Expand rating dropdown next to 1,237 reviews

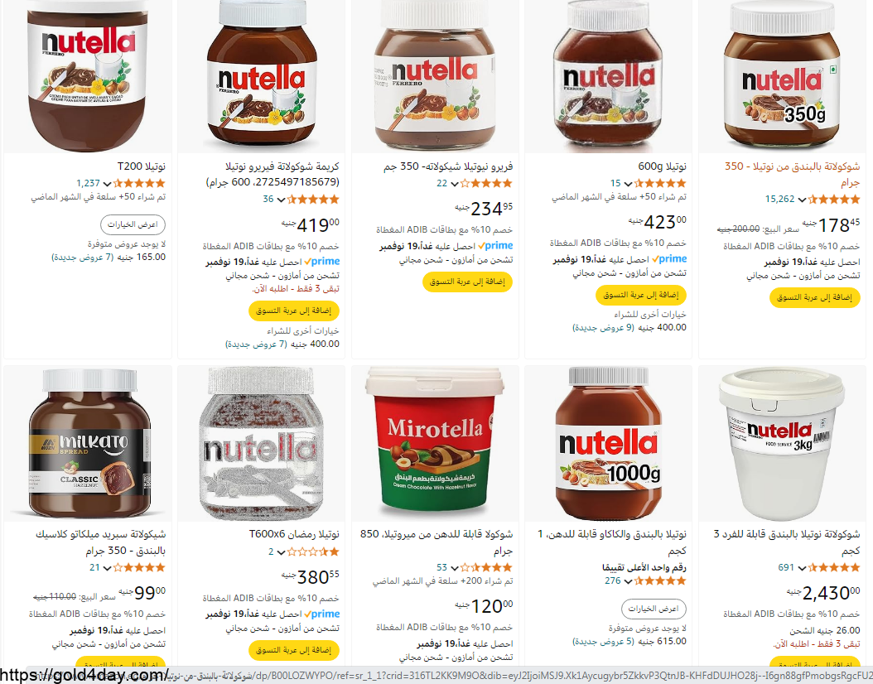[107, 184]
